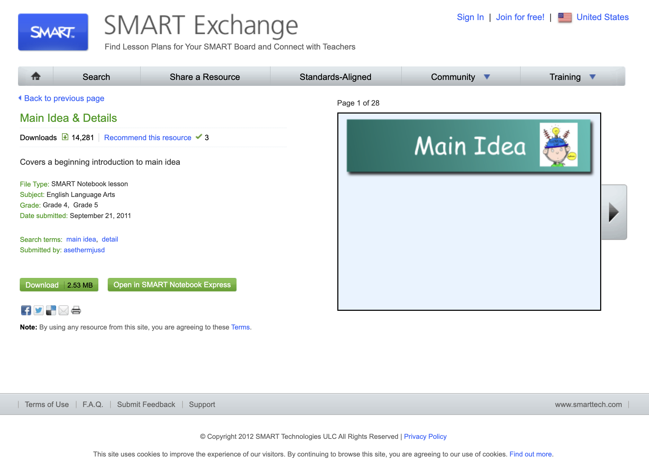
Task: Click the SMART logo
Action: [53, 32]
